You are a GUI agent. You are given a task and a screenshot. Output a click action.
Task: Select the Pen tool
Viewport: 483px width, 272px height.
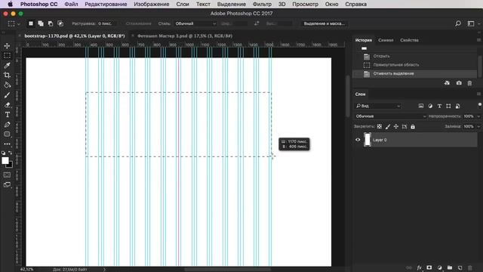tap(7, 125)
